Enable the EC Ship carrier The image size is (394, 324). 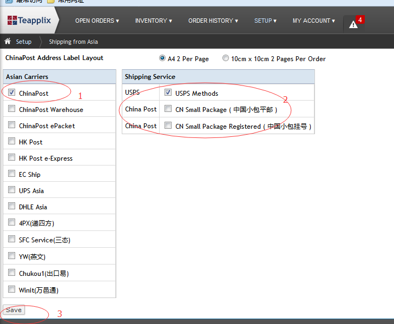[11, 173]
